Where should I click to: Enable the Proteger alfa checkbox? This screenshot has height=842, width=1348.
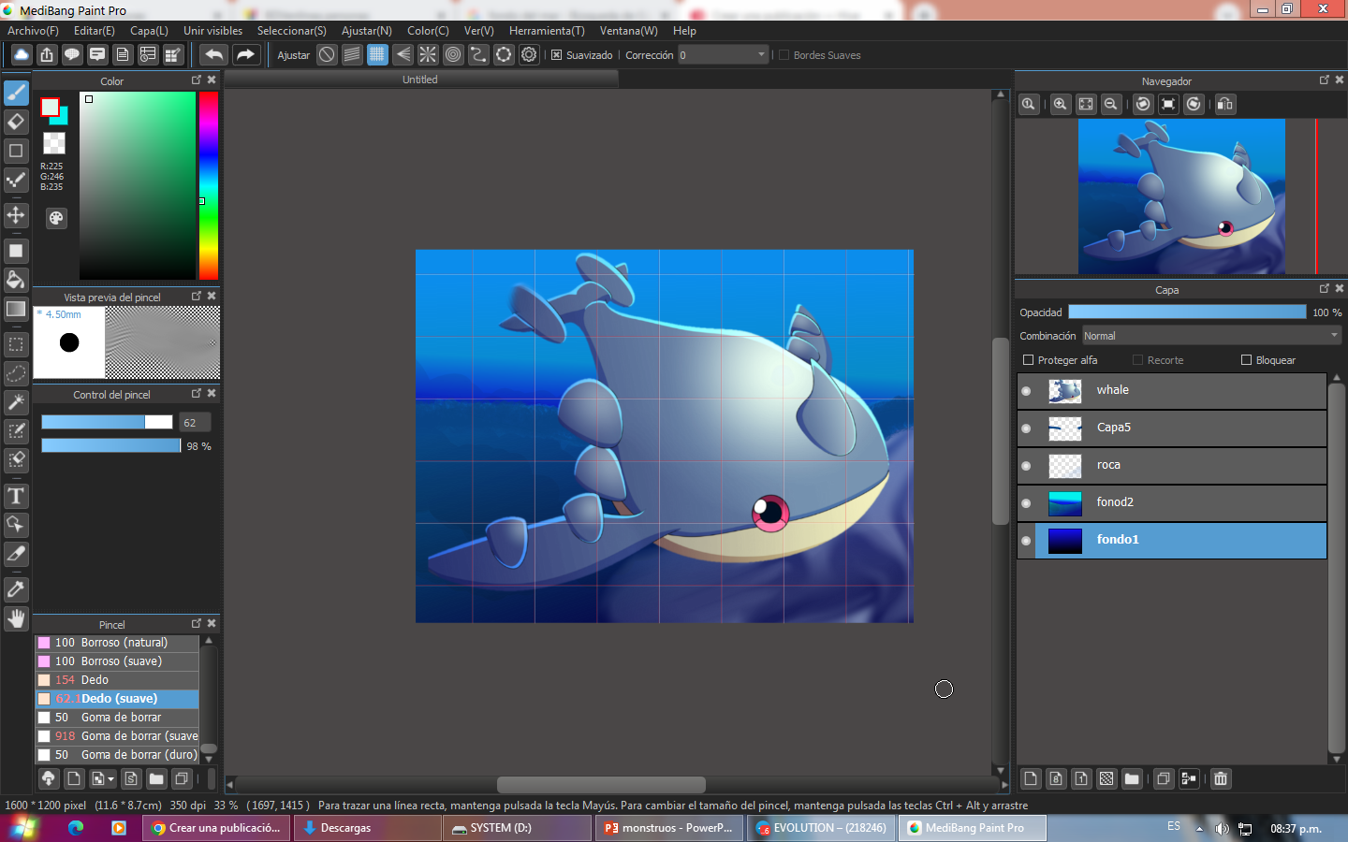point(1028,360)
